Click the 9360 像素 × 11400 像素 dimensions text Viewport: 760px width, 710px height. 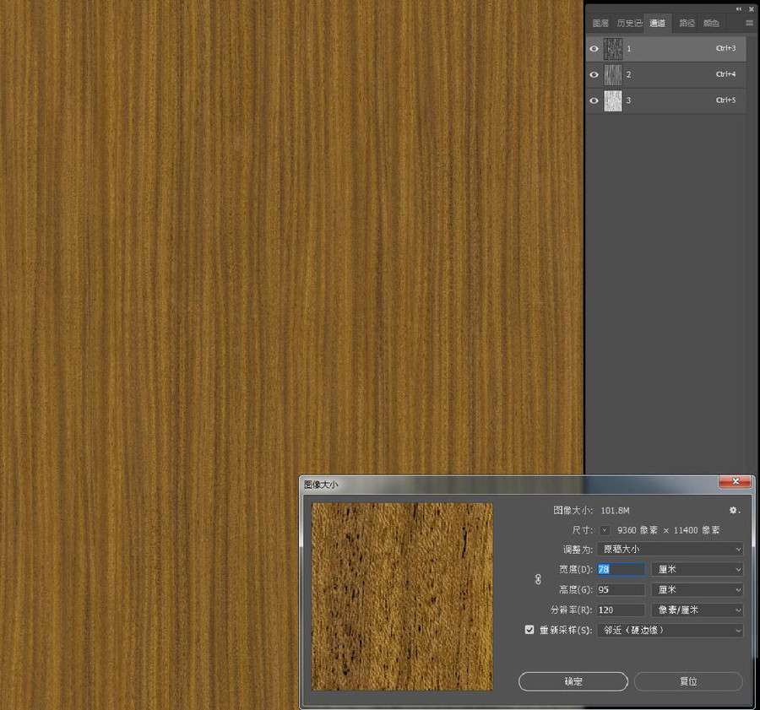tap(669, 530)
